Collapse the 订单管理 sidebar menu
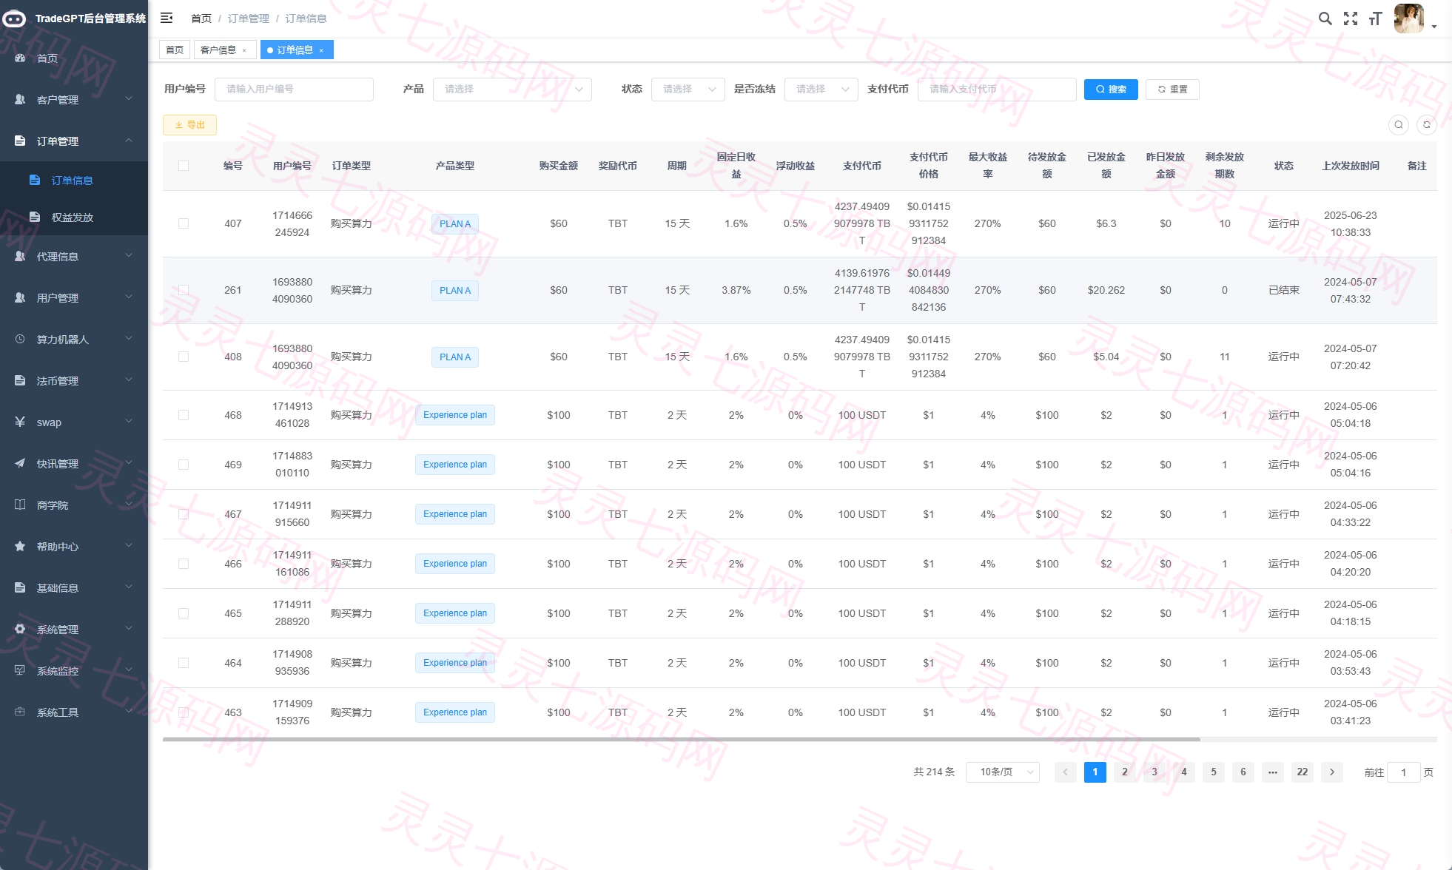The image size is (1452, 870). (74, 141)
